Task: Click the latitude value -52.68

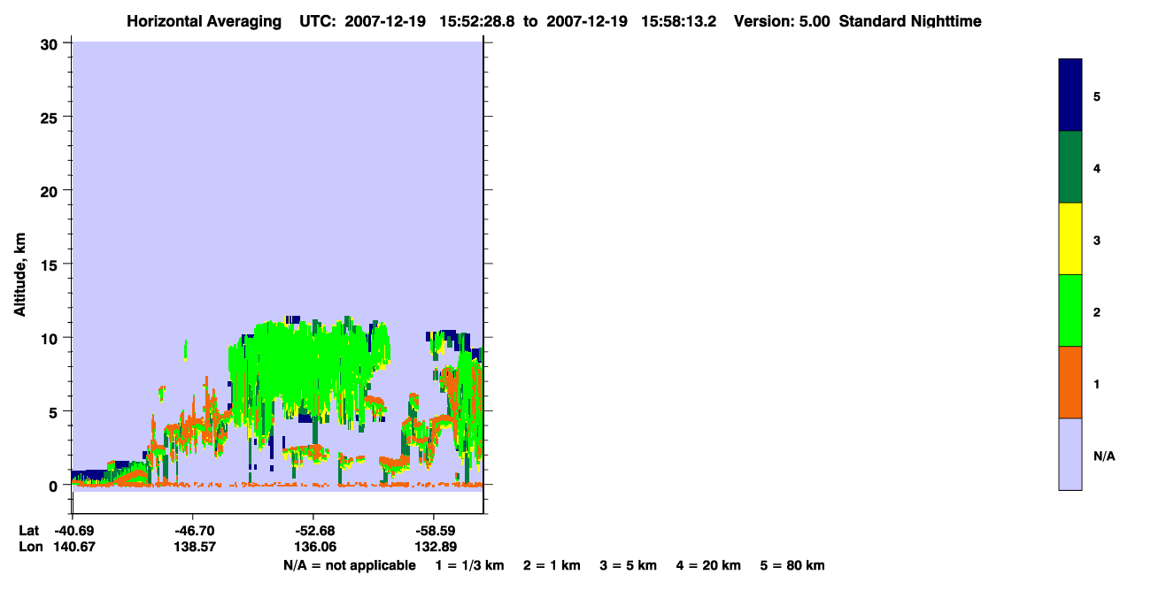Action: [x=313, y=531]
